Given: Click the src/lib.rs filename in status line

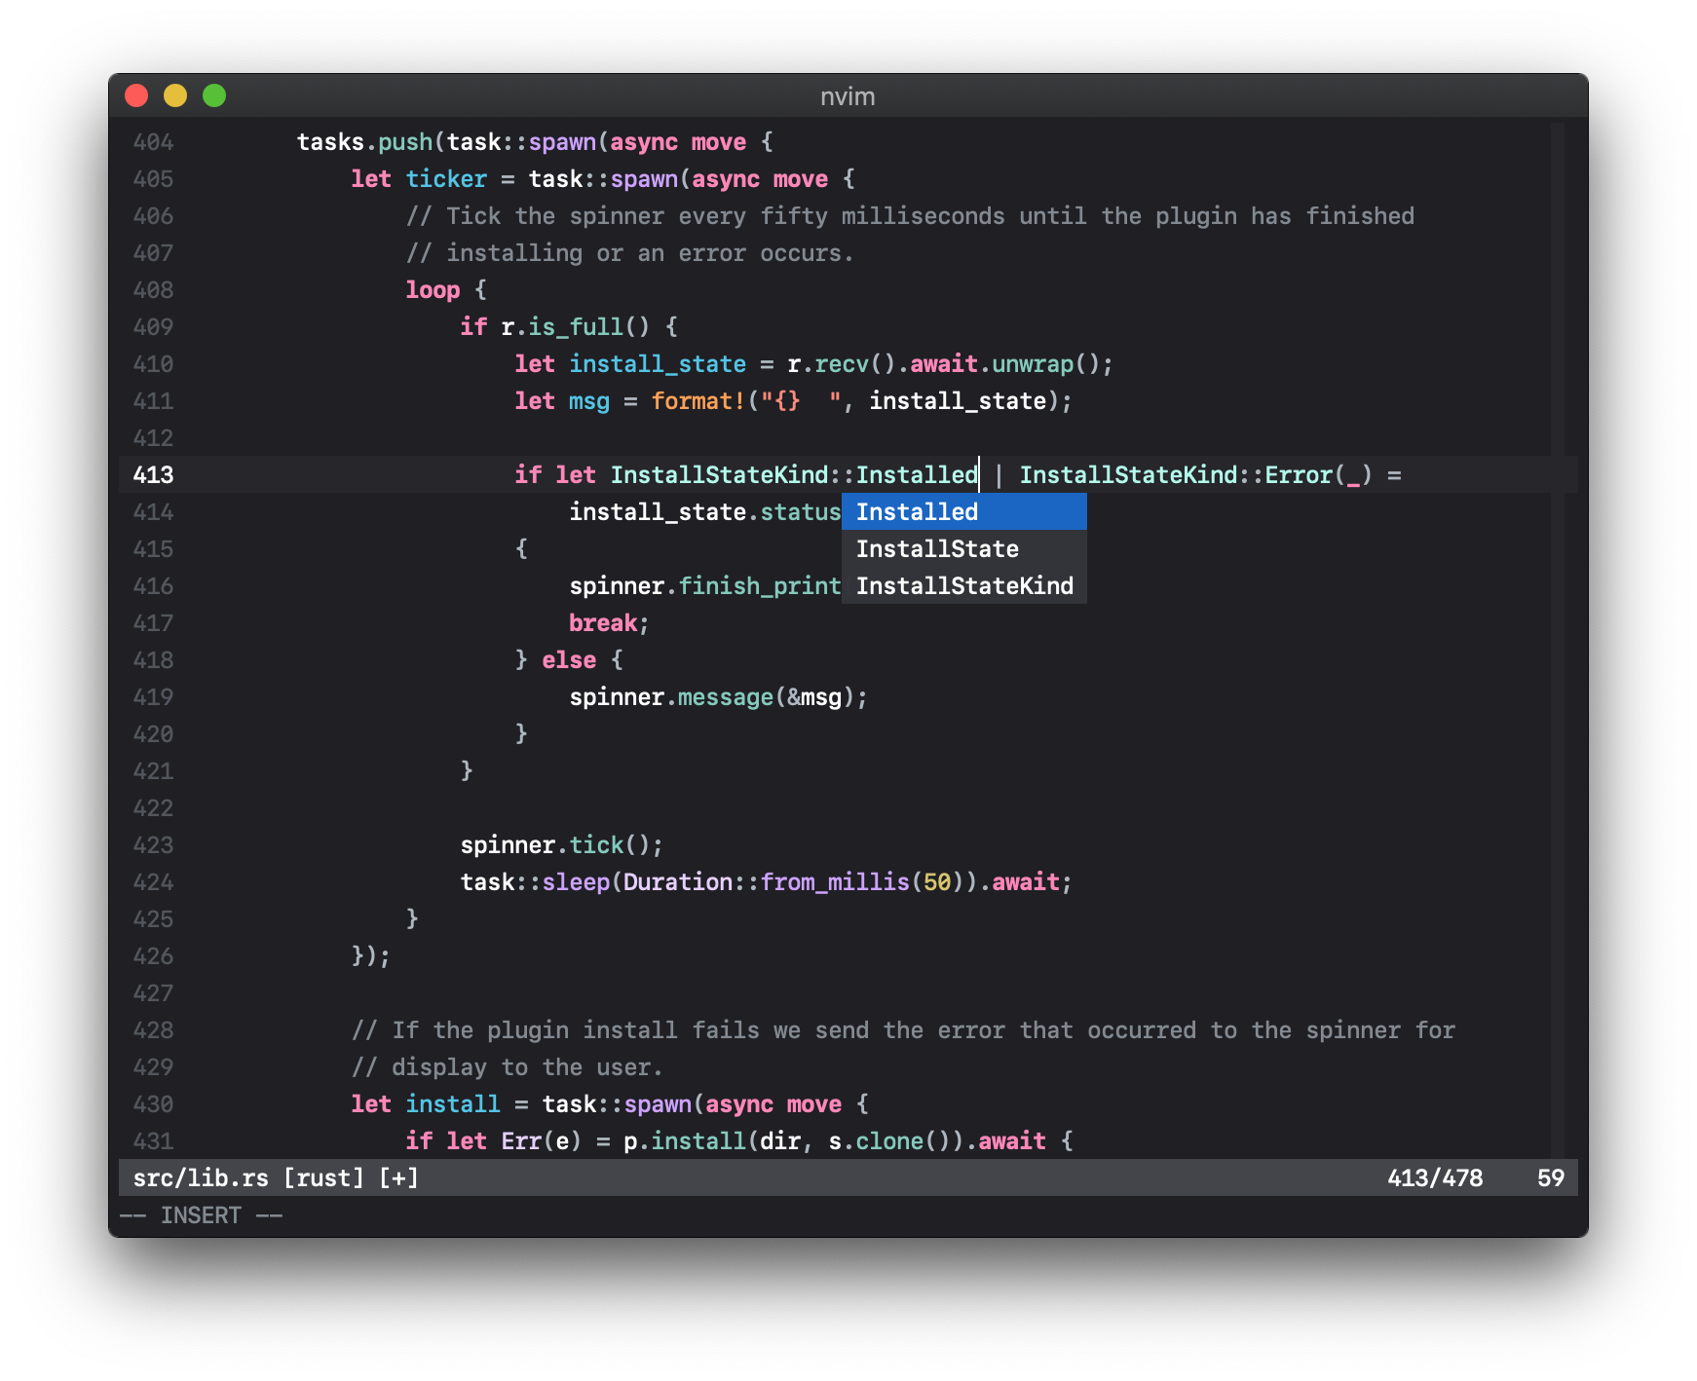Looking at the screenshot, I should 200,1178.
